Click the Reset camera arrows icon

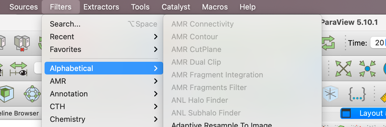pyautogui.click(x=343, y=69)
